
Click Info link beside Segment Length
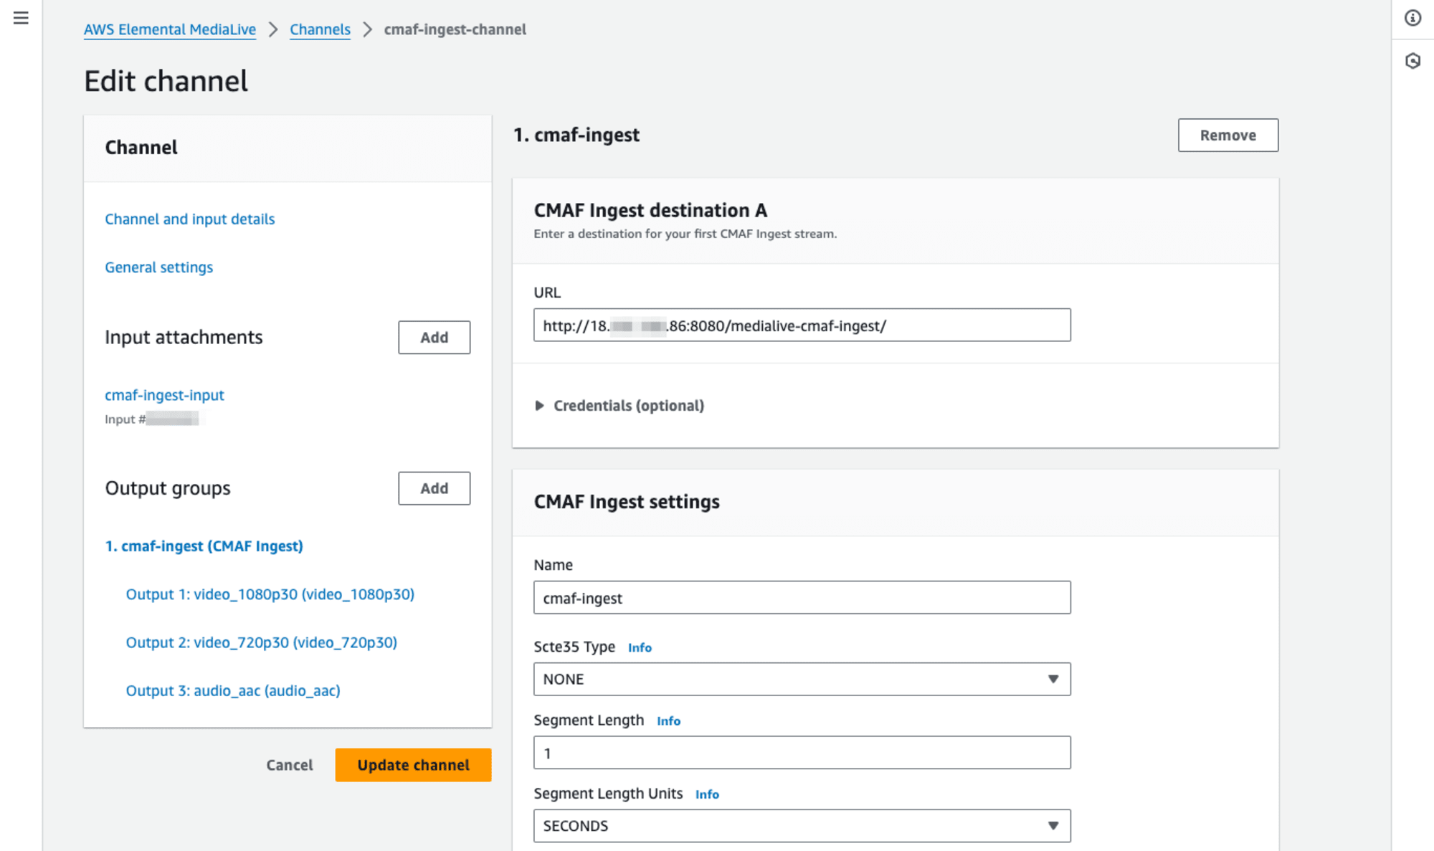668,721
